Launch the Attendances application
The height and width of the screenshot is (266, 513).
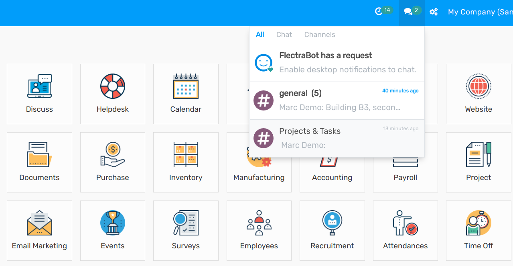(x=405, y=230)
